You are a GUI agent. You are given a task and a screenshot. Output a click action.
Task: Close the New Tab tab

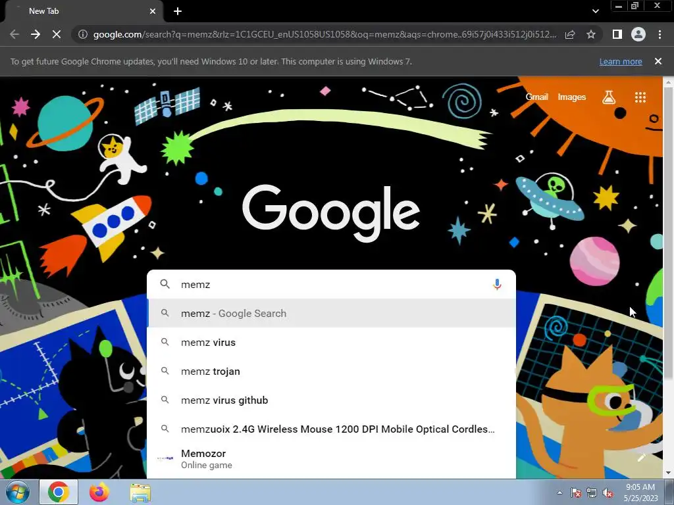153,11
